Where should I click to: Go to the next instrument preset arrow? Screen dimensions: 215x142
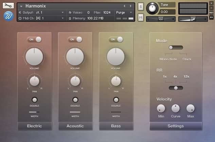tap(131, 6)
